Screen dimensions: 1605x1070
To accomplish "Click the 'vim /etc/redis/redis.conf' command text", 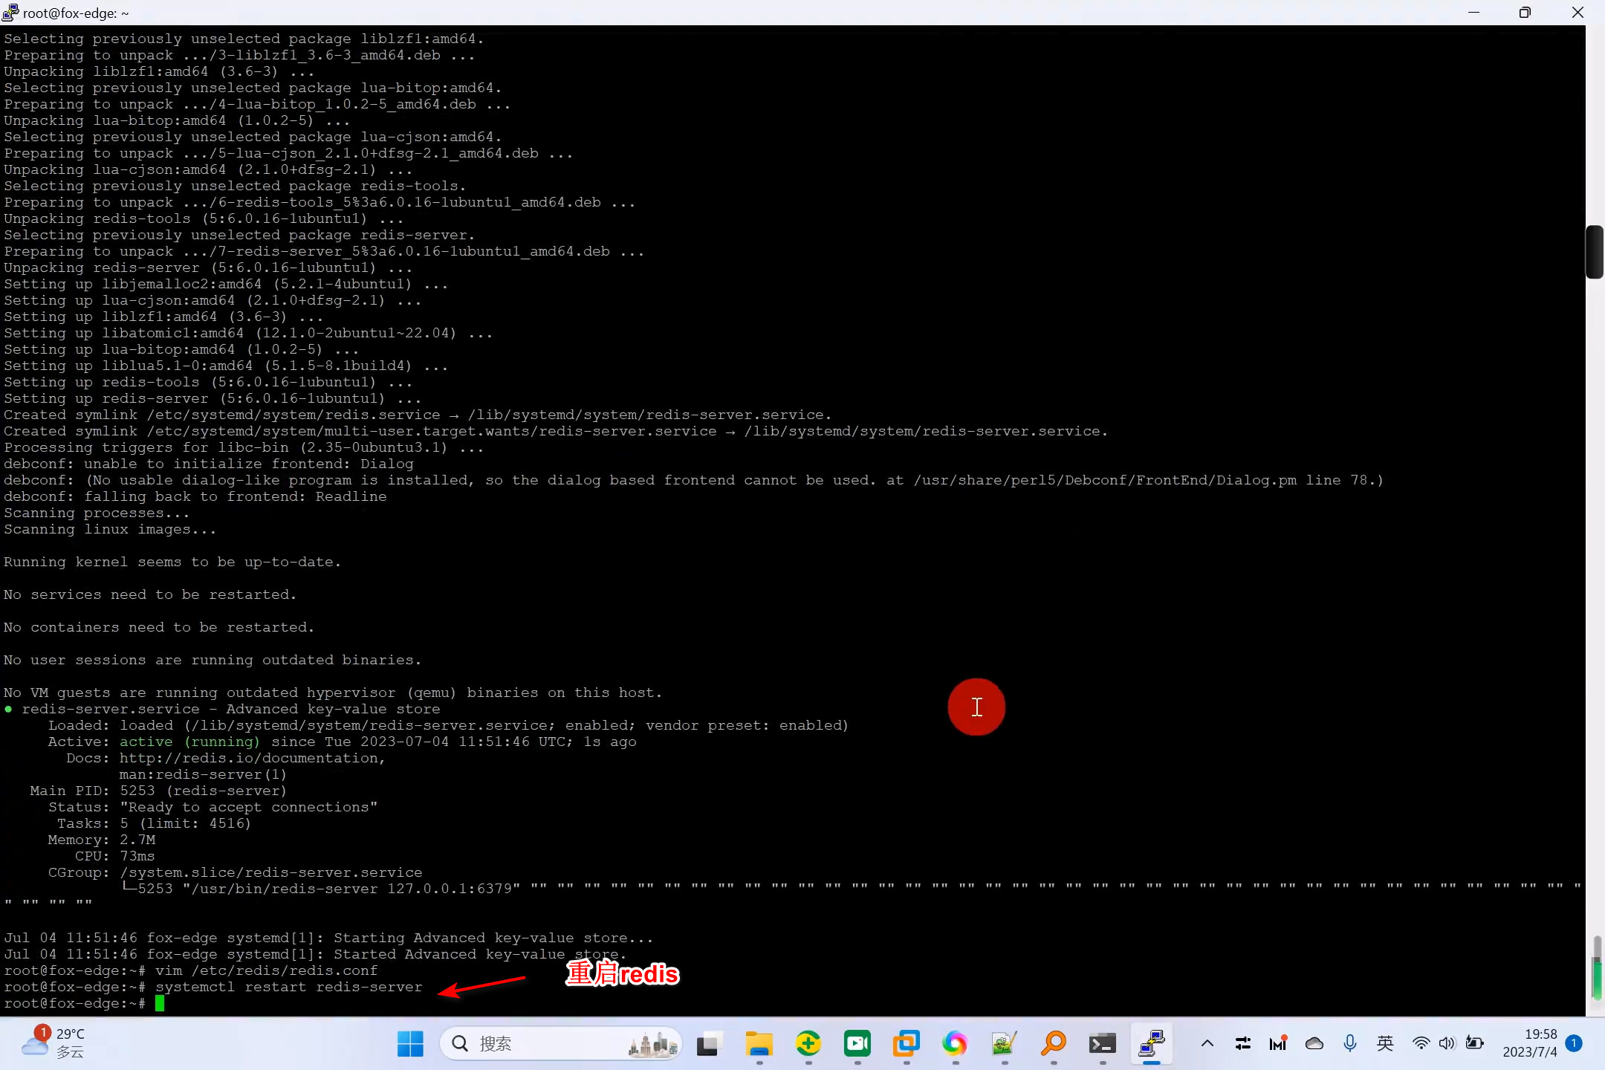I will pos(267,971).
